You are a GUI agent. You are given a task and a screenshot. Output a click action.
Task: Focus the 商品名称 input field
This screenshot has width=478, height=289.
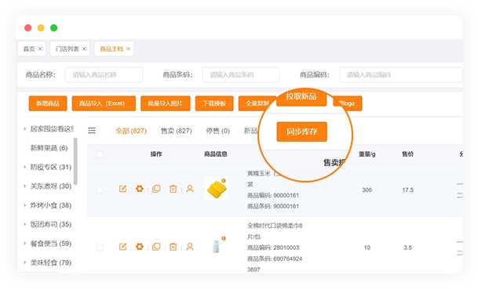(104, 75)
